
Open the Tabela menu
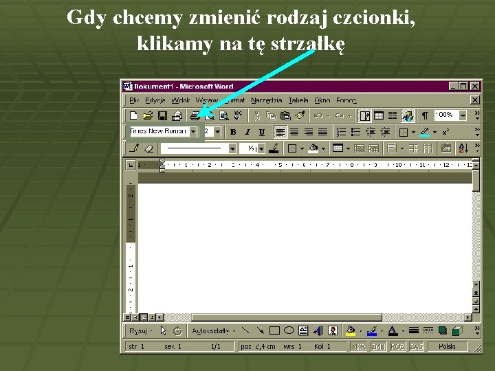pos(298,100)
